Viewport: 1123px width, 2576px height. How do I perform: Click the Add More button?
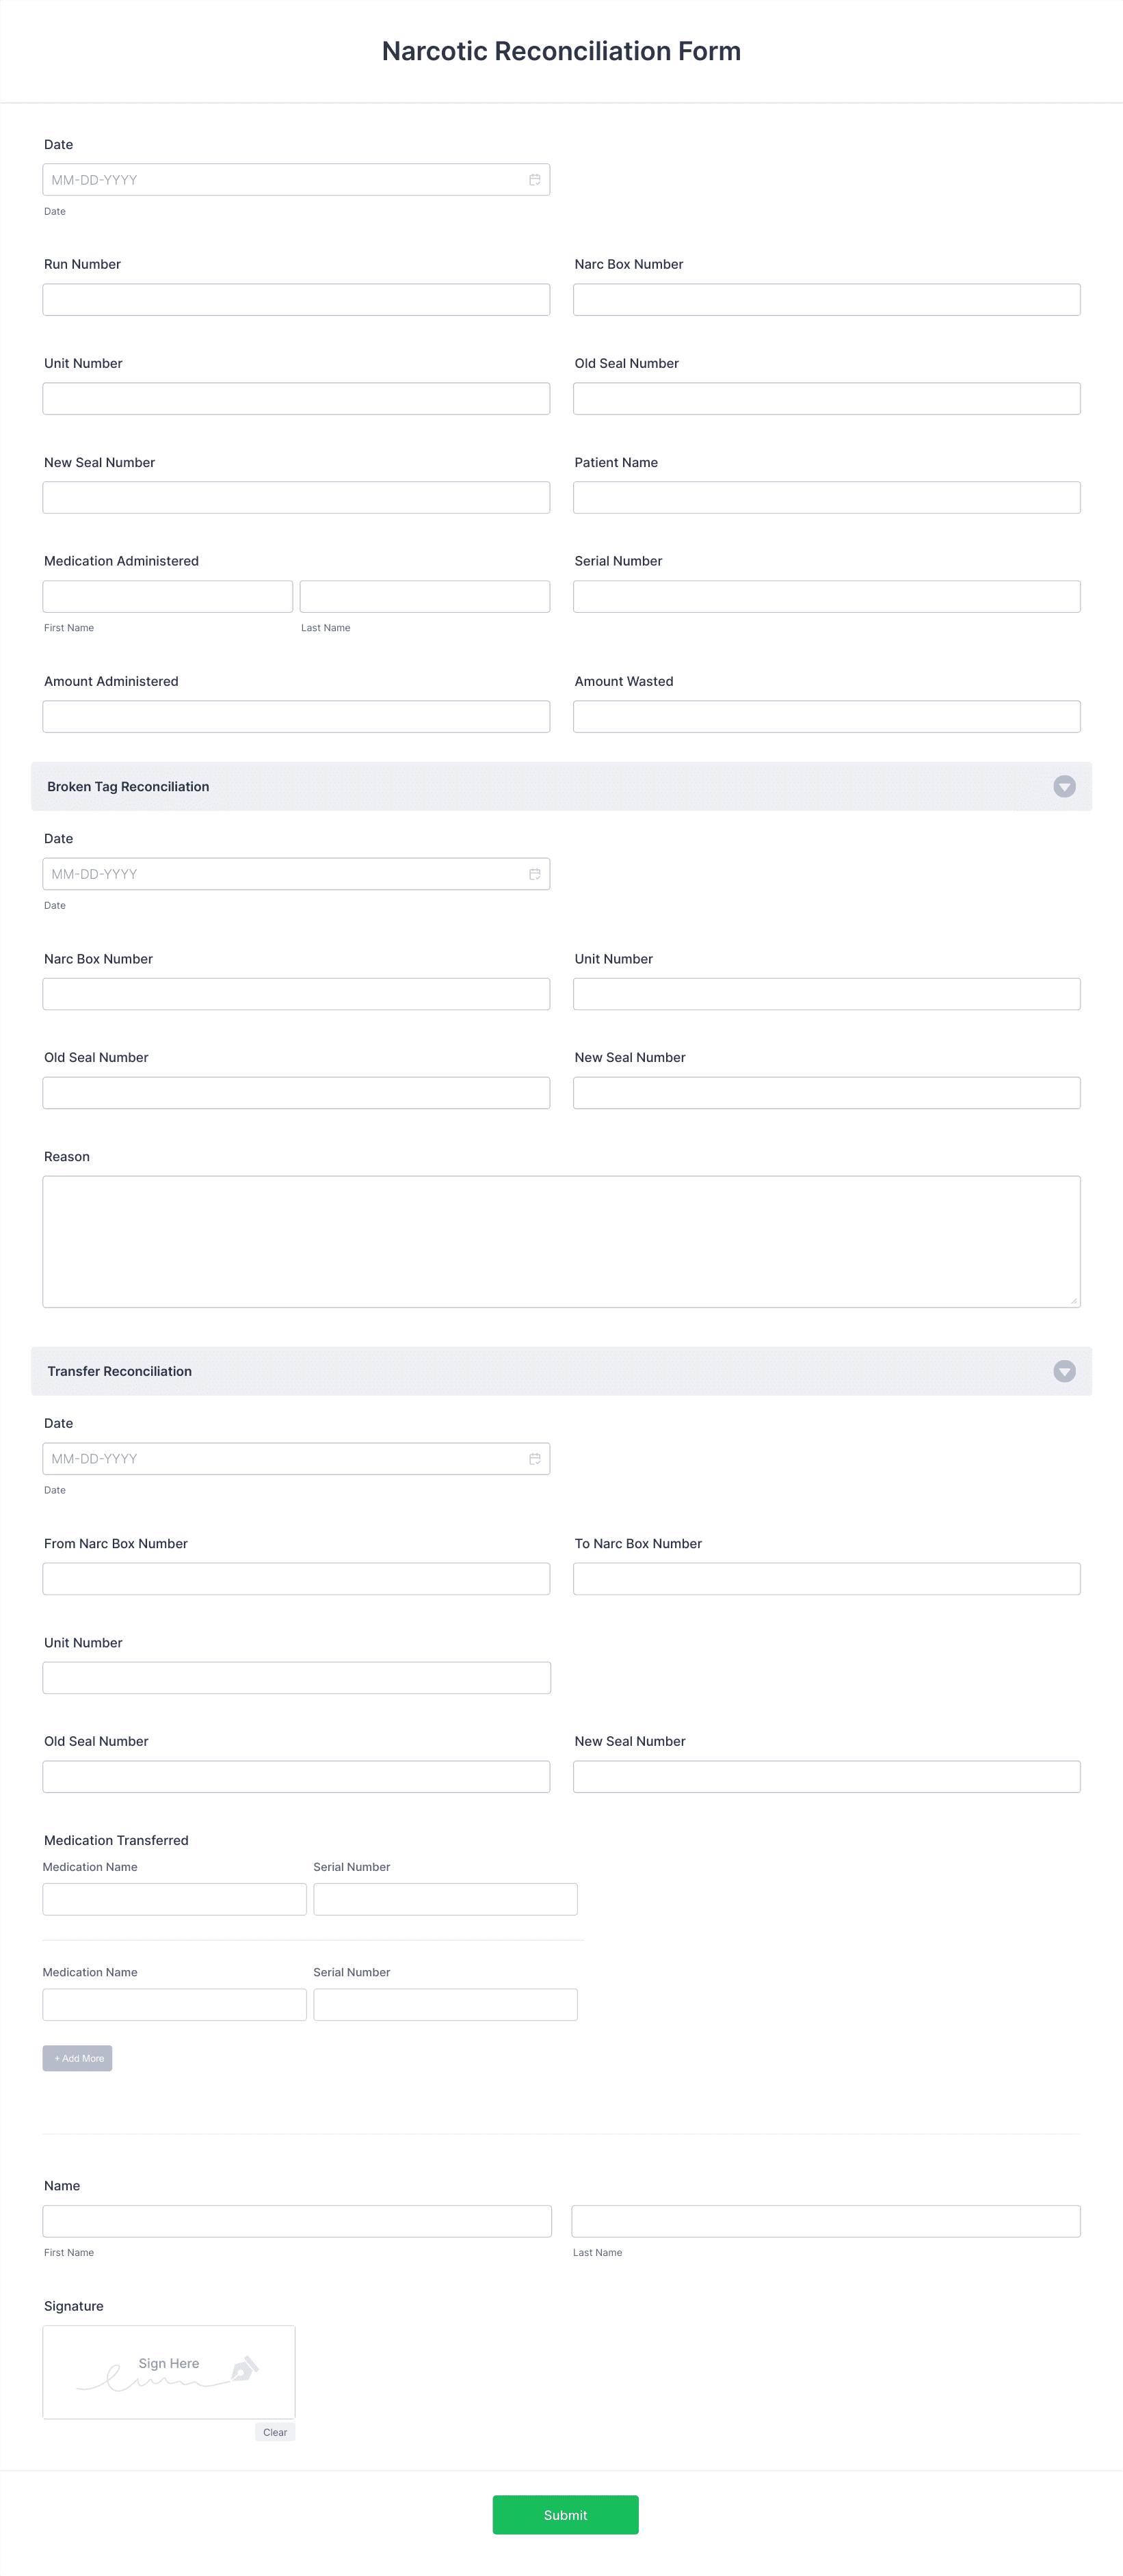(x=77, y=2058)
